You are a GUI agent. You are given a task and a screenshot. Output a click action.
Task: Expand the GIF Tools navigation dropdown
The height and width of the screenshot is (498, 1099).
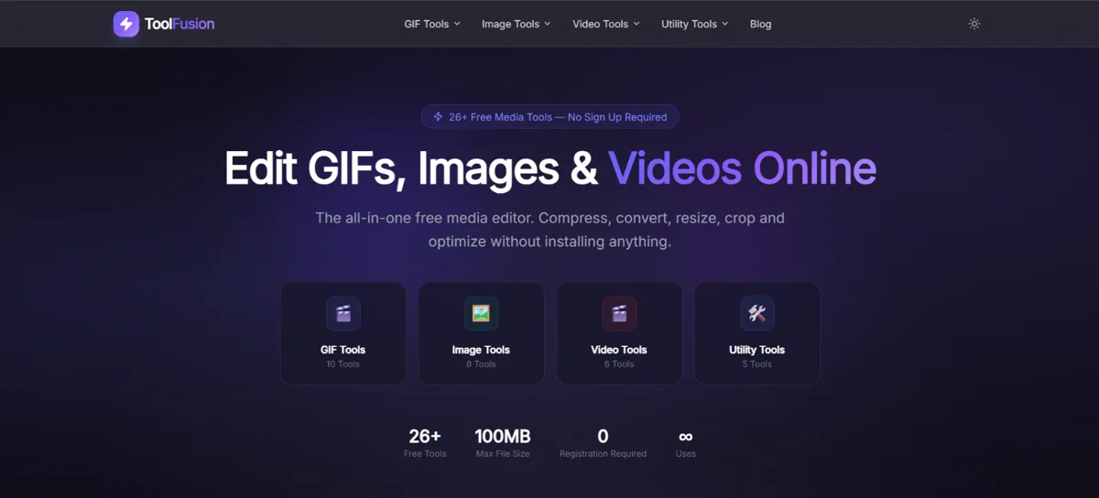(432, 24)
